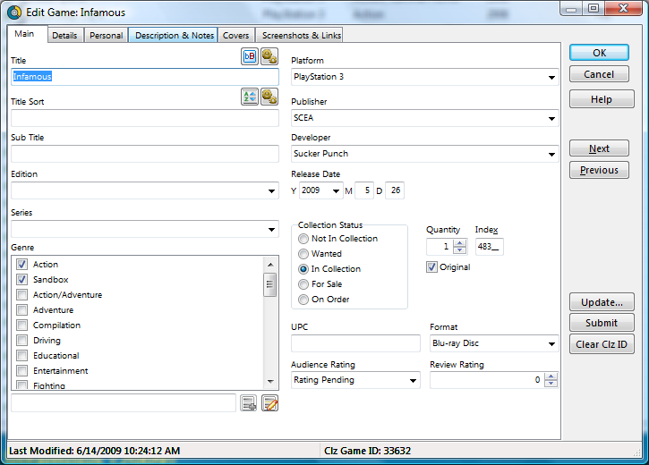Click the add genre icon below list
649x465 pixels.
point(248,403)
